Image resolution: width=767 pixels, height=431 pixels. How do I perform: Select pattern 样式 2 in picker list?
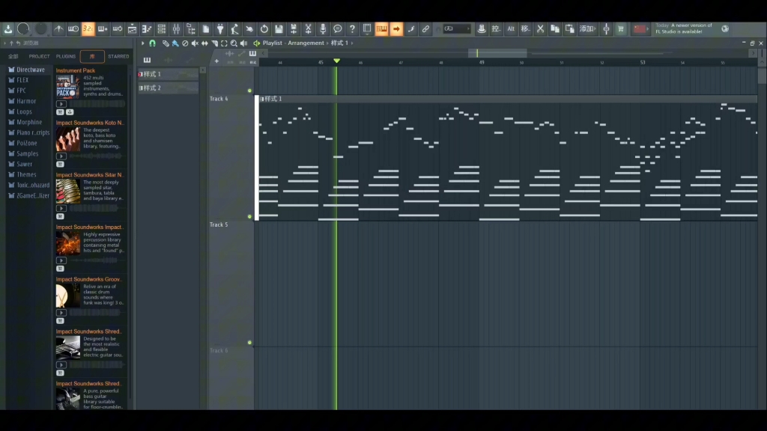(169, 88)
